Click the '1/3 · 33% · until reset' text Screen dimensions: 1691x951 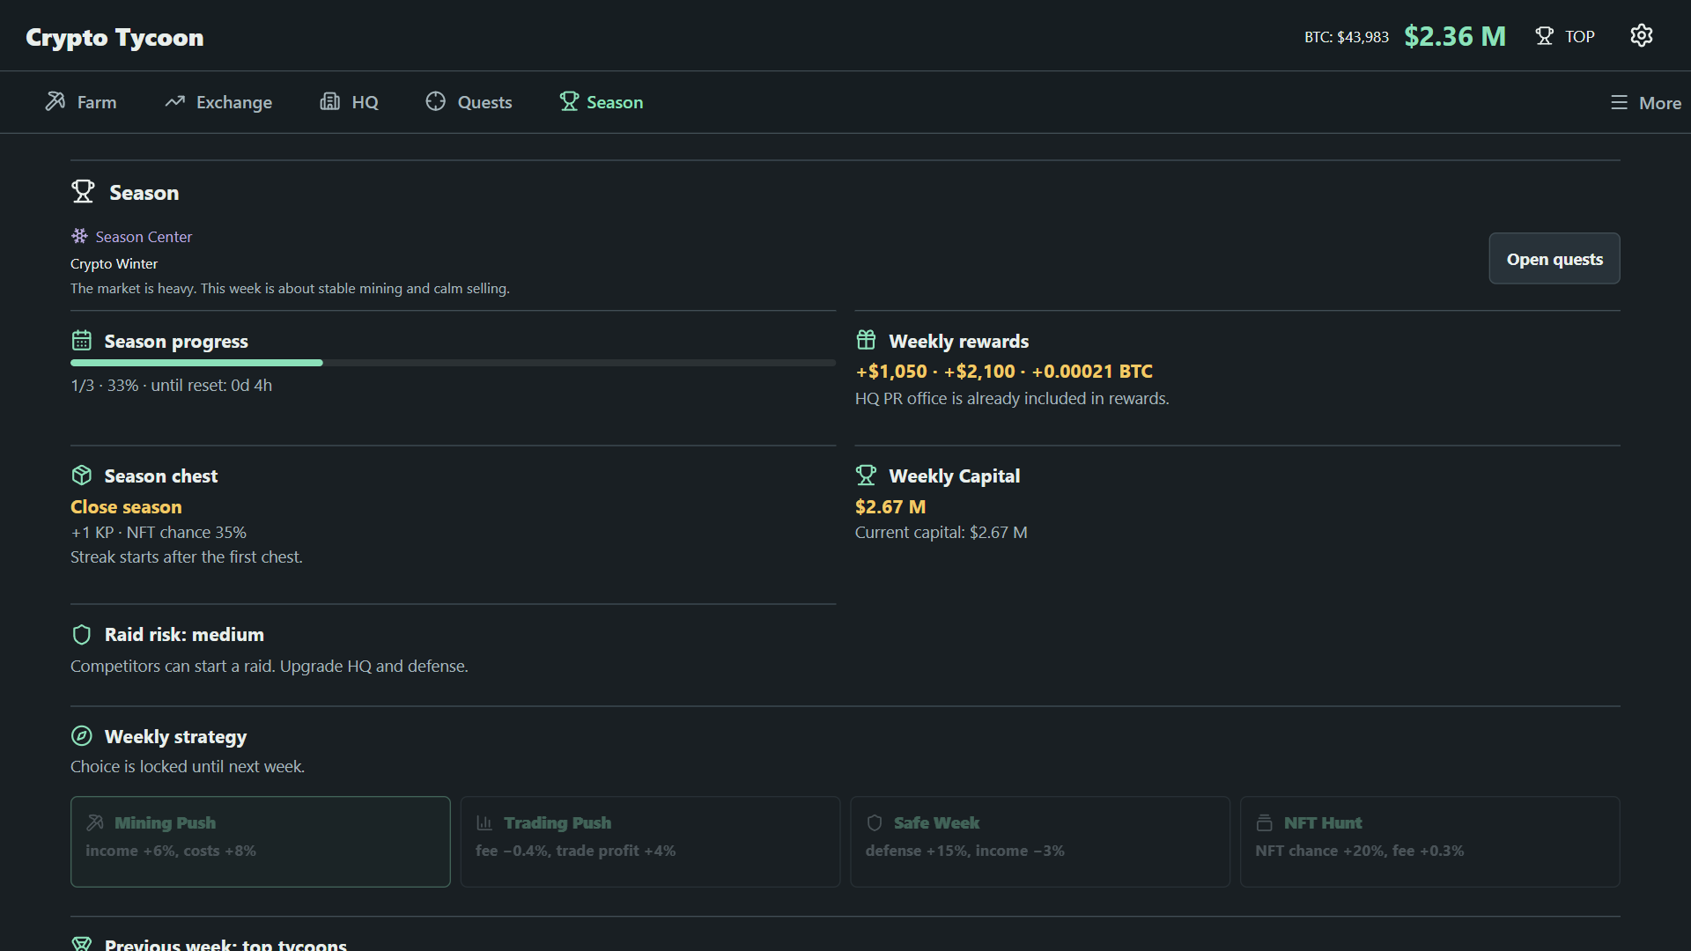[x=171, y=386]
